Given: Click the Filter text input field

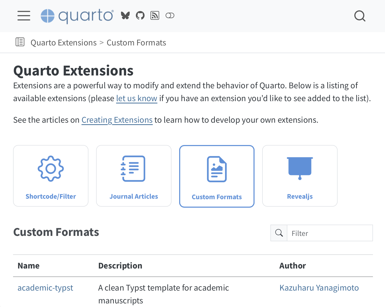Looking at the screenshot, I should [x=330, y=233].
